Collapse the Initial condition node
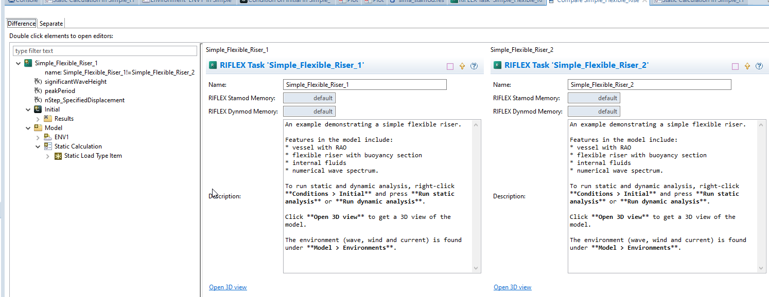This screenshot has width=769, height=297. [28, 109]
